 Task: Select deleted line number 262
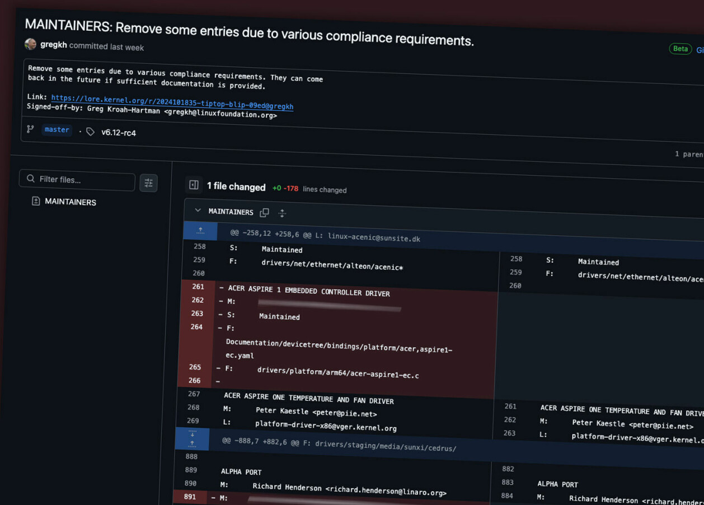(198, 300)
